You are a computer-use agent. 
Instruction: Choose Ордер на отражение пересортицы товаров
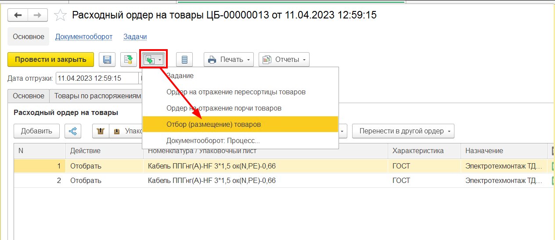(x=240, y=92)
